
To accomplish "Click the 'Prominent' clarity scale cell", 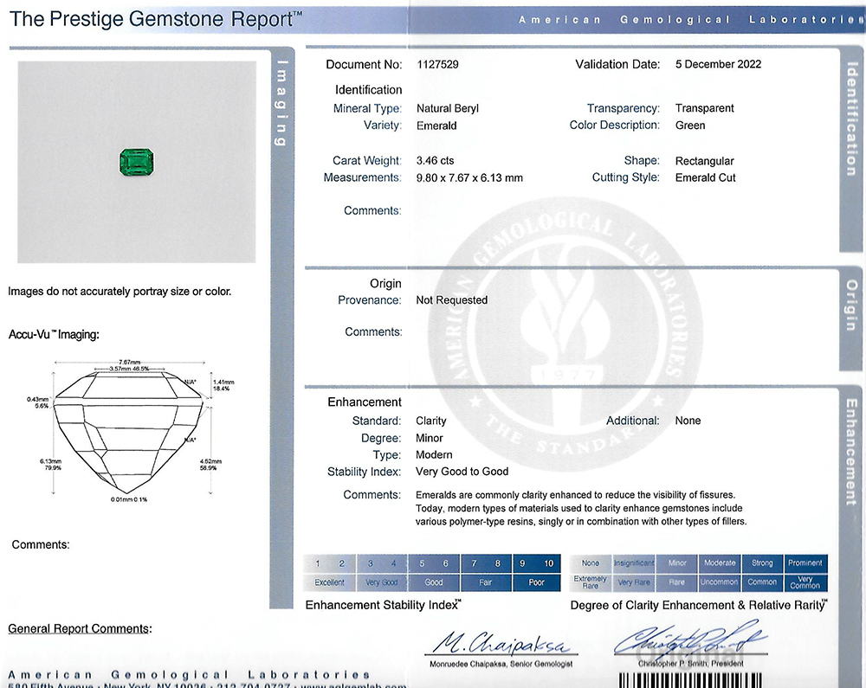I will pos(805,563).
